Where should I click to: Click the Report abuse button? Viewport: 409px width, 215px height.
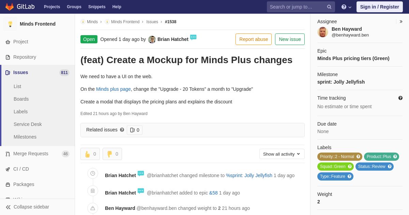254,39
